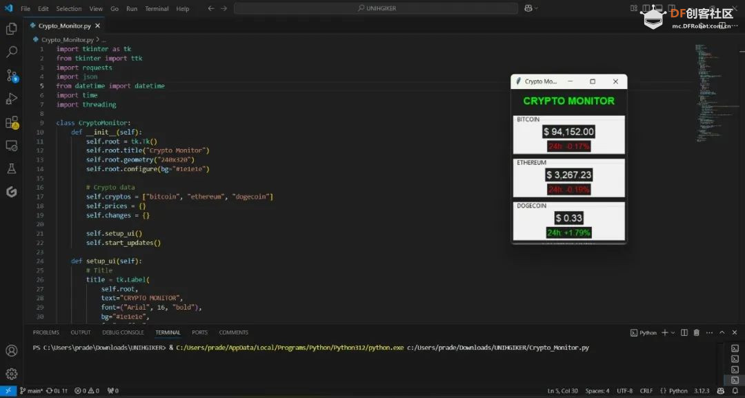Open the Search view in activity bar

(12, 52)
